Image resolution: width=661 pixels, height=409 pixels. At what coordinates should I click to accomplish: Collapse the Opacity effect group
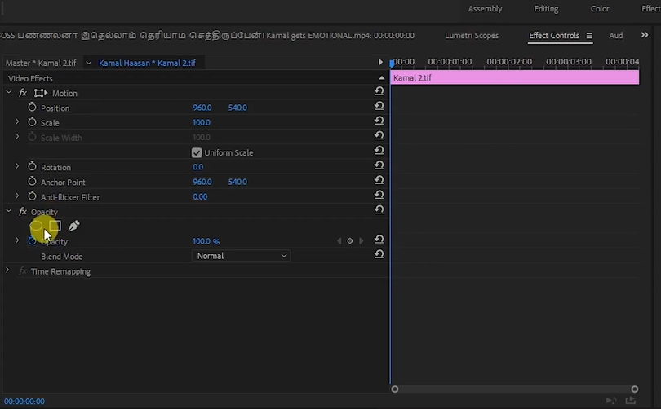pyautogui.click(x=9, y=211)
